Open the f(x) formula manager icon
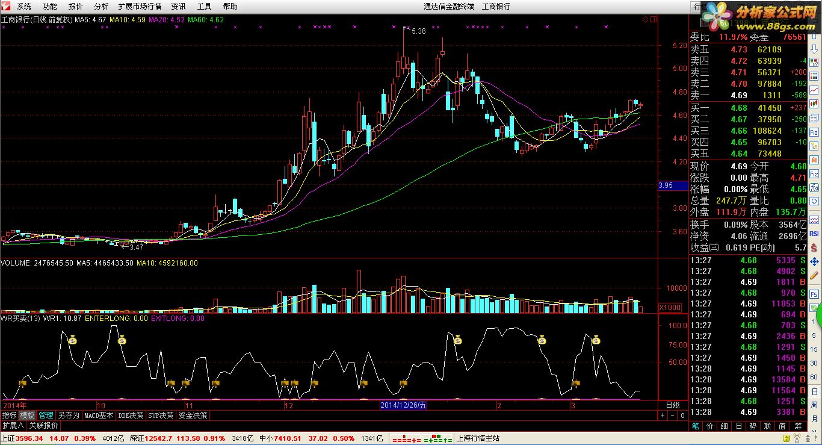Viewport: 822px width, 445px height. [x=814, y=187]
